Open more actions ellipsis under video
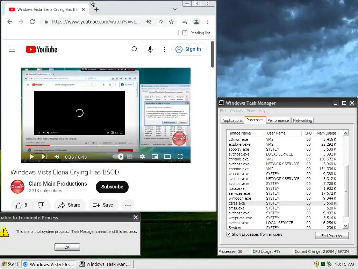Viewport: 358px width, 269px height. [x=128, y=205]
